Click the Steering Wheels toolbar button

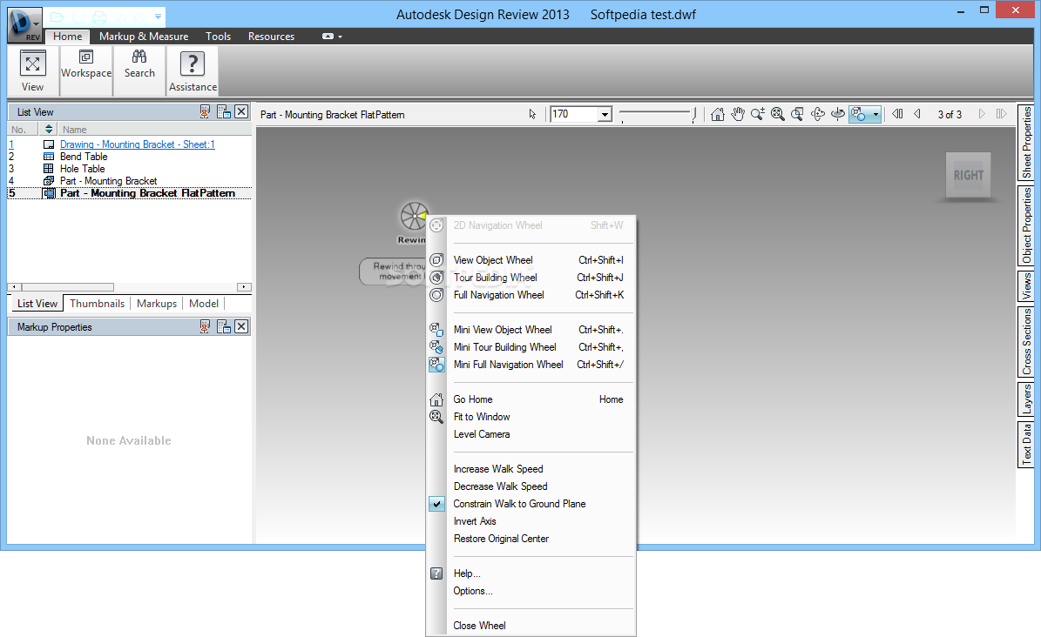(x=859, y=114)
